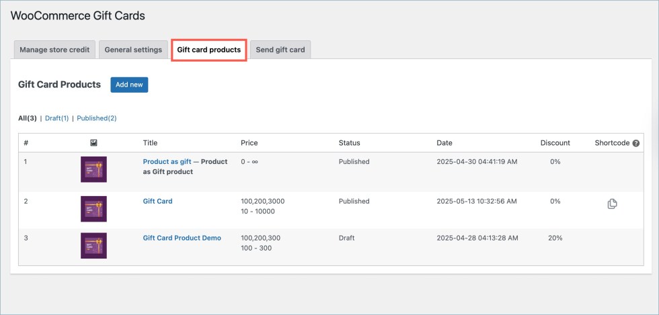Click the Title column header
This screenshot has height=315, width=659.
click(x=150, y=143)
